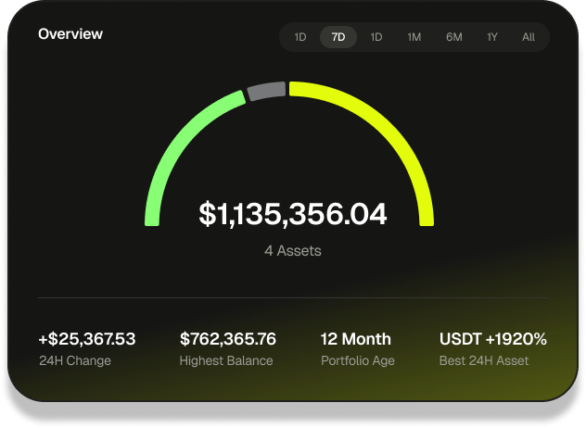This screenshot has height=428, width=586.
Task: Choose the 1Y time range tab
Action: click(x=491, y=37)
